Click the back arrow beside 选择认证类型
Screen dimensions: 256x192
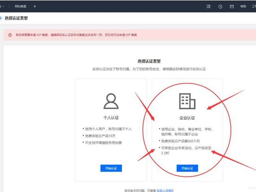(1, 18)
